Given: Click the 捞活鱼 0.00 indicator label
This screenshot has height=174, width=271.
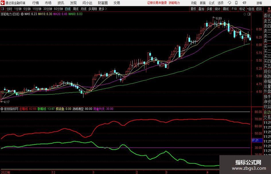Looking at the screenshot, I should point(63,109).
